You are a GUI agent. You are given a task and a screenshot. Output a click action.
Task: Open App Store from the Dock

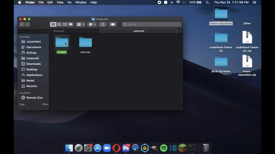[98, 148]
